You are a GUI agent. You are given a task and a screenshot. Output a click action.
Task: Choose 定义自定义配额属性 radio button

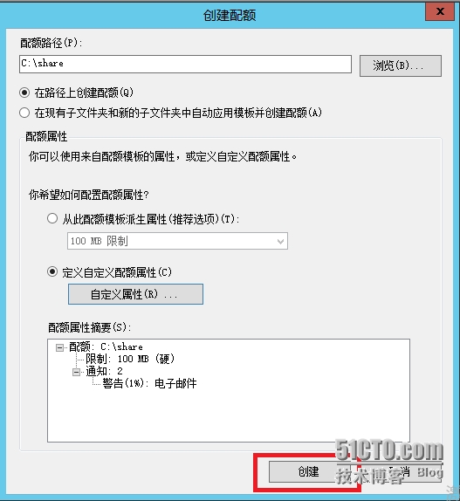52,272
